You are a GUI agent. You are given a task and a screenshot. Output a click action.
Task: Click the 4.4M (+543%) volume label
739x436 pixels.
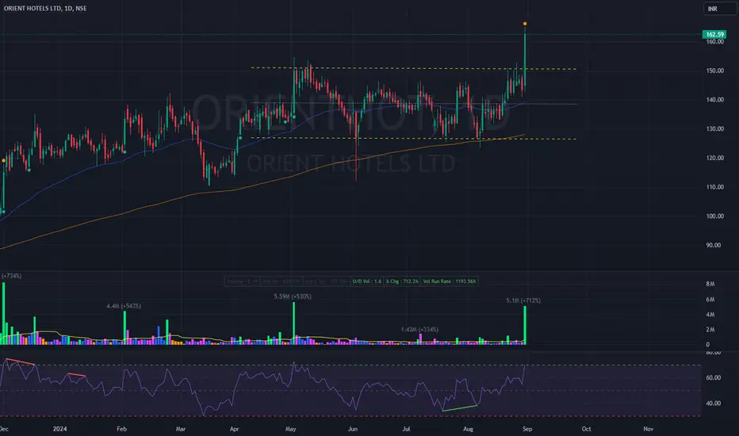(124, 306)
